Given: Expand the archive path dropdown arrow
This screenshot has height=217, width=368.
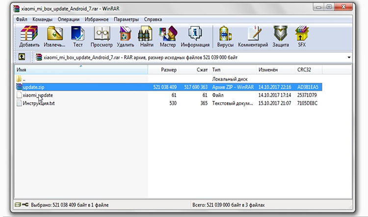Looking at the screenshot, I should pyautogui.click(x=349, y=57).
